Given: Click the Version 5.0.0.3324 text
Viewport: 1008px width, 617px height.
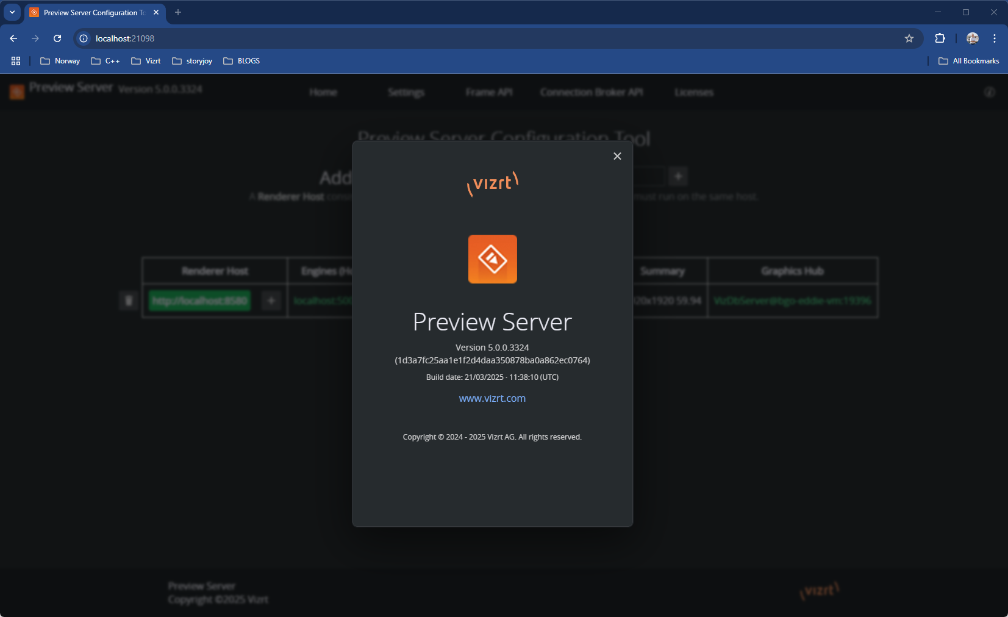Looking at the screenshot, I should pos(492,348).
